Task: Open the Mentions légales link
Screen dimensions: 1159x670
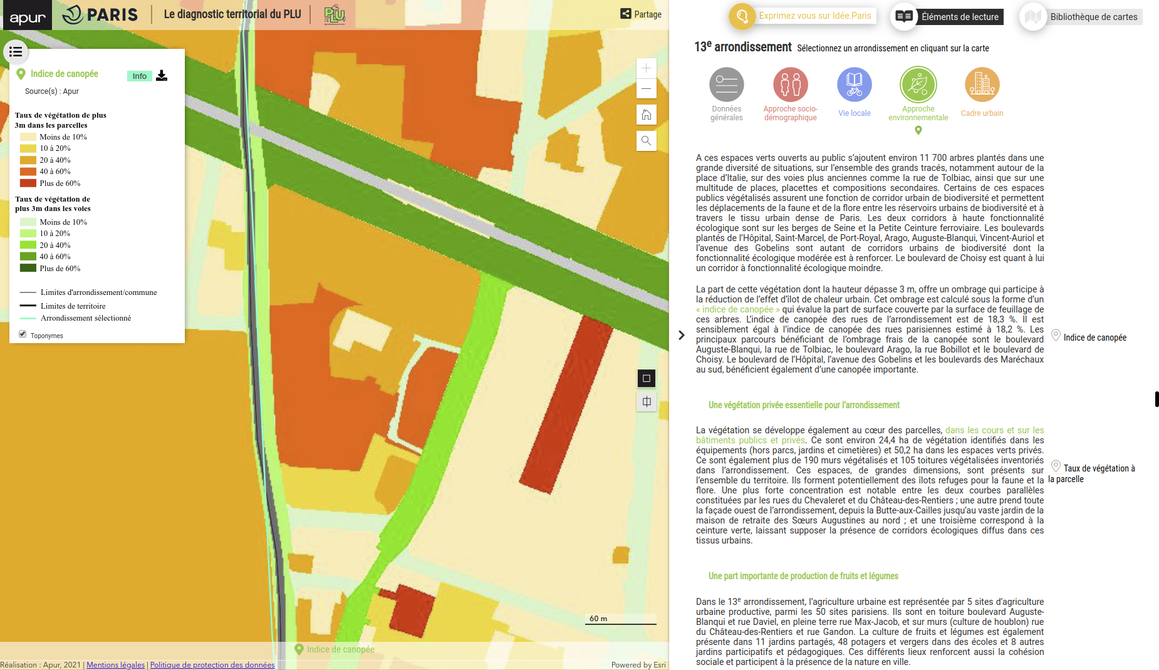Action: pyautogui.click(x=115, y=665)
